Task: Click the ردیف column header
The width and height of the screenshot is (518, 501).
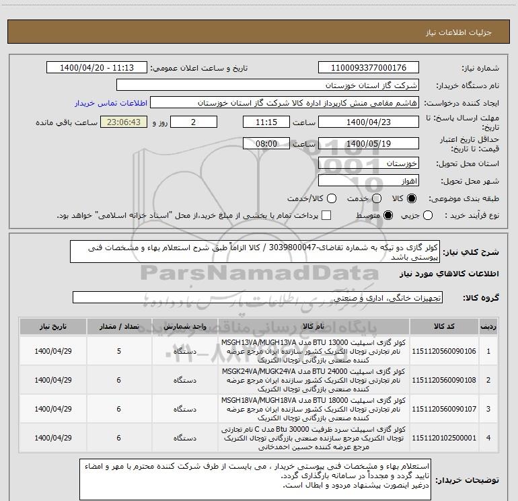Action: 488,327
